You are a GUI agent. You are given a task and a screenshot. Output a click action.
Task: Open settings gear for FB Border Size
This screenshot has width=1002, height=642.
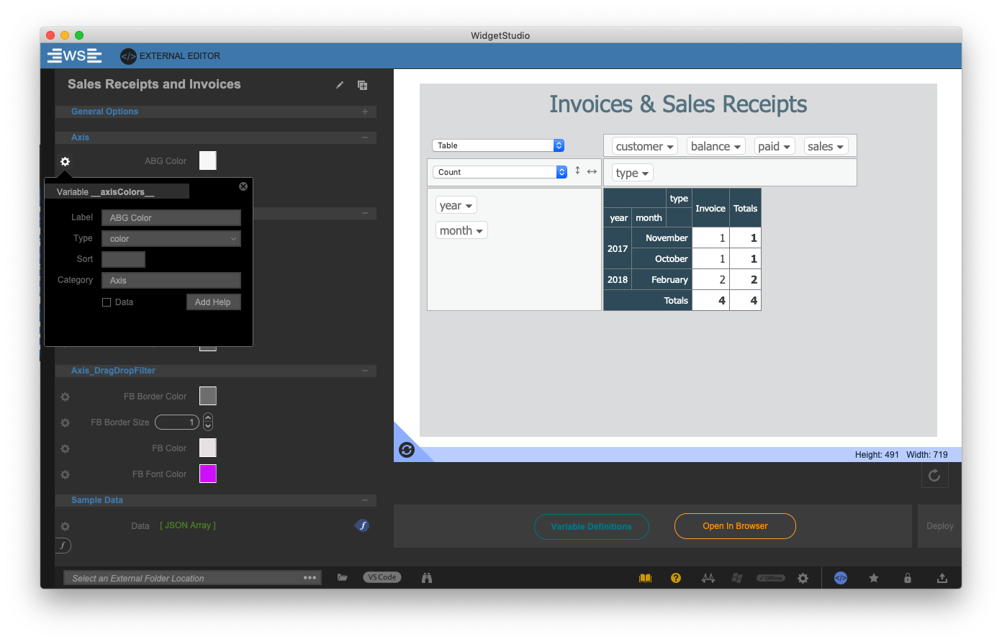[x=66, y=422]
